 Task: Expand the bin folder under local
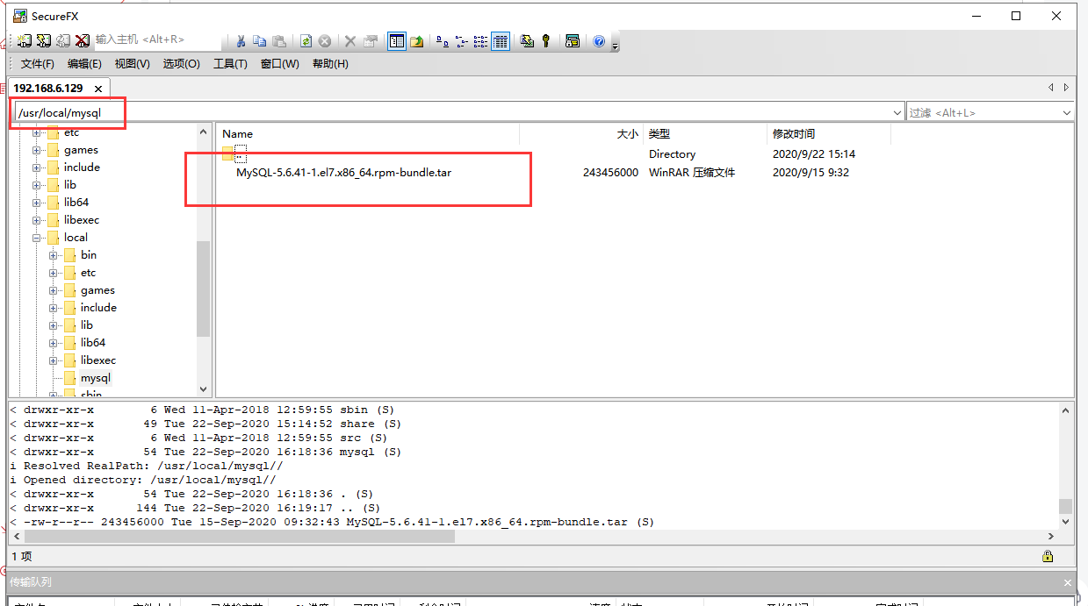click(54, 255)
